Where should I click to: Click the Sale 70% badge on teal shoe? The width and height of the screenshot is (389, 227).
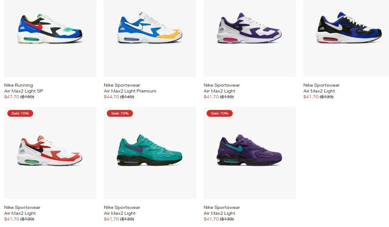point(120,113)
